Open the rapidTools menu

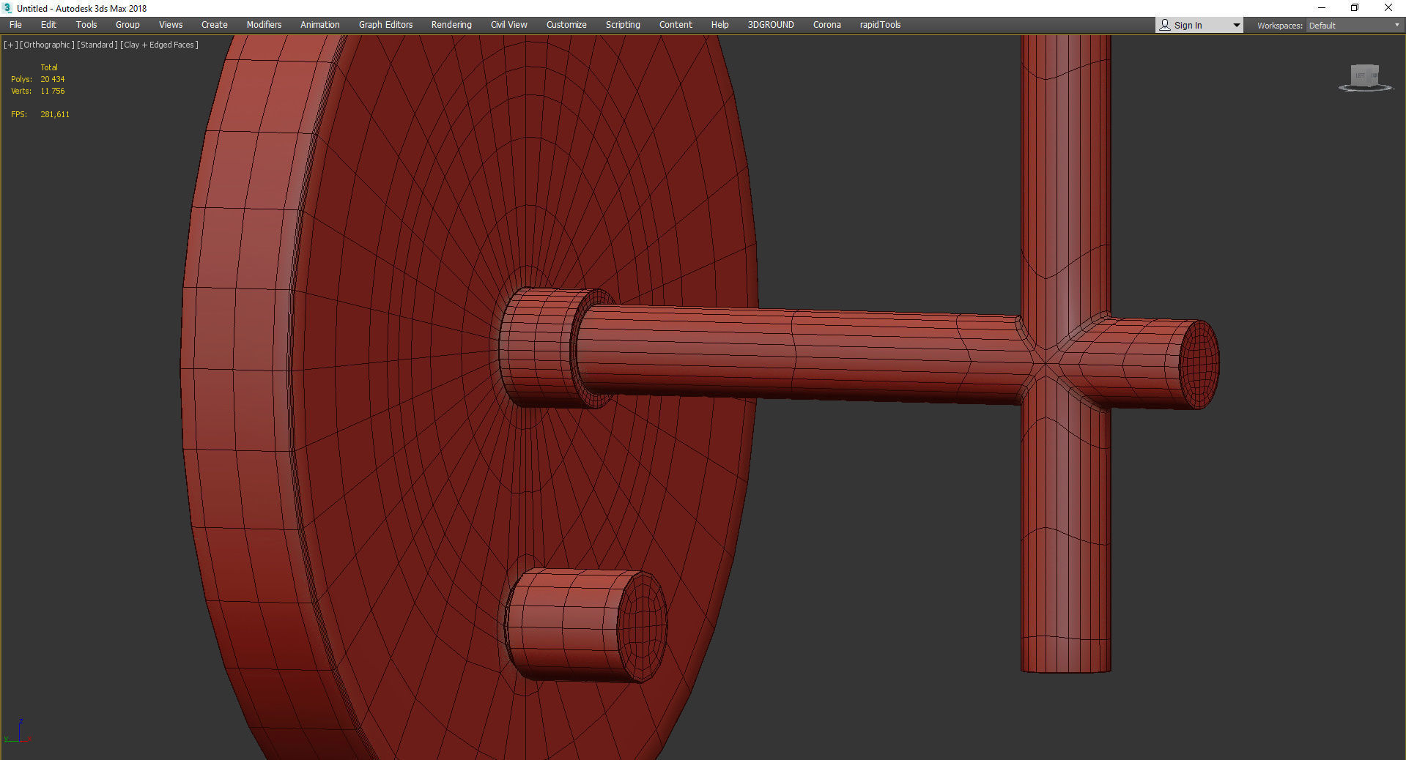[x=880, y=25]
